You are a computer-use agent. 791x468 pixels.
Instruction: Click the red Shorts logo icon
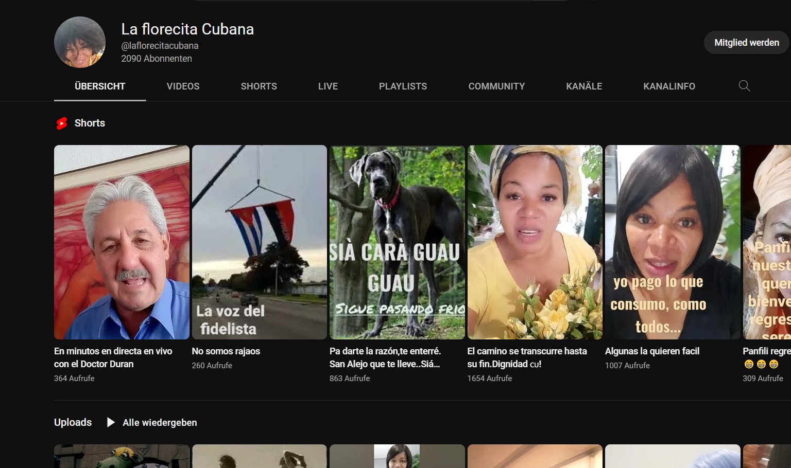pyautogui.click(x=62, y=123)
